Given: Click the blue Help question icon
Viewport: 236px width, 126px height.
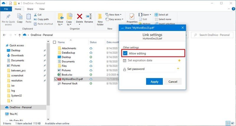Looking at the screenshot, I should pyautogui.click(x=233, y=9).
